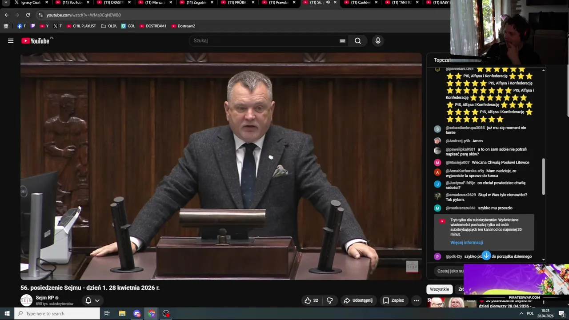Jump to newest chat messages arrow
The image size is (569, 320).
coord(486,256)
